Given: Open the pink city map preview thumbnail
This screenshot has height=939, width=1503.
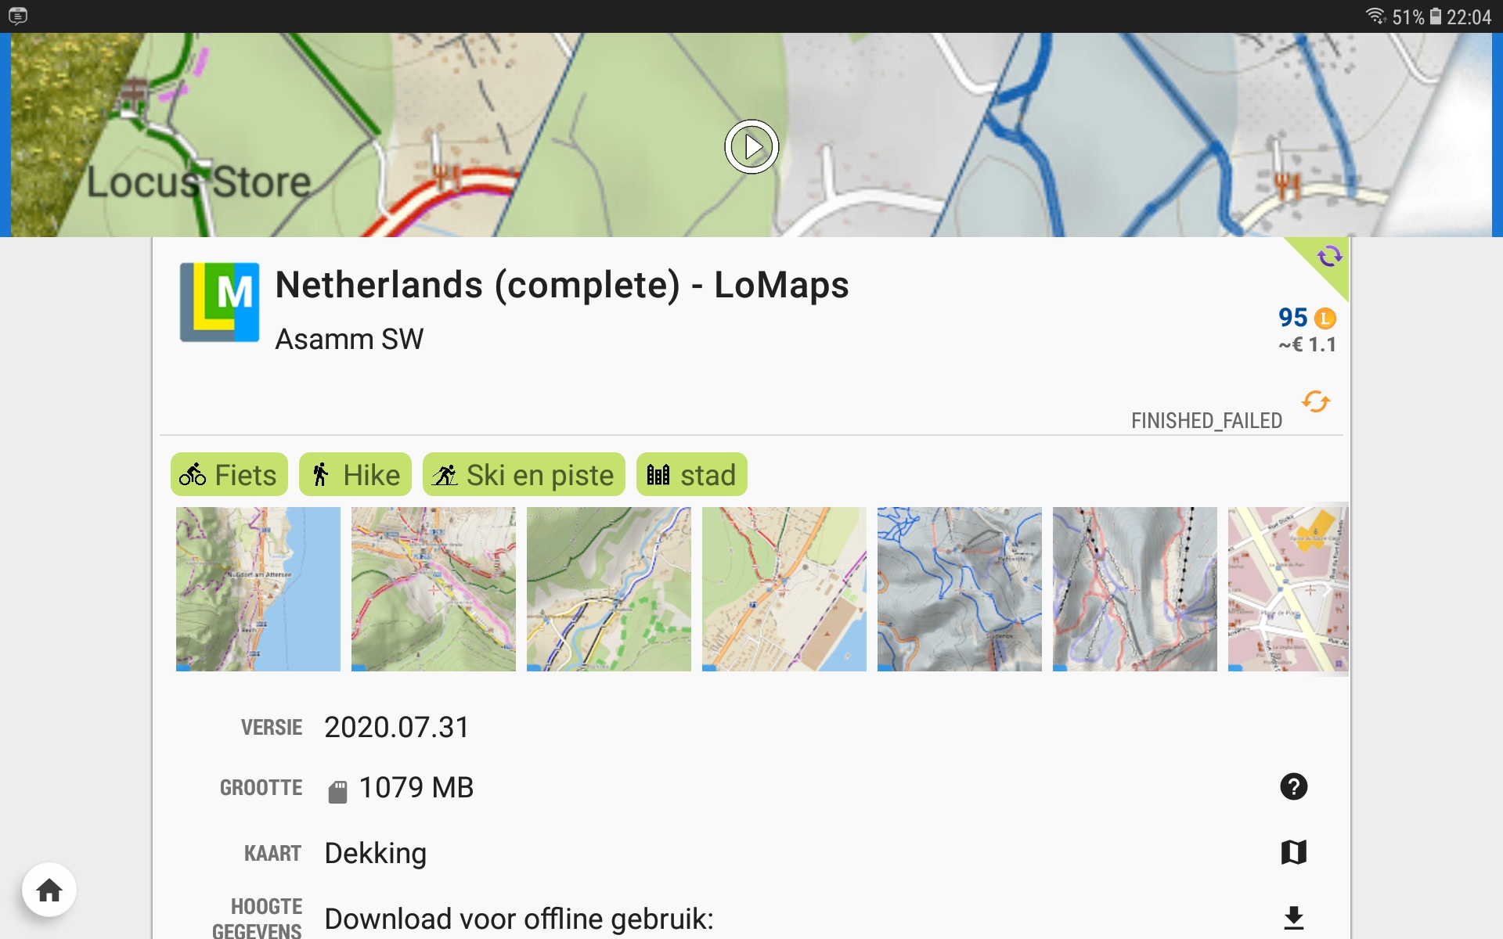Looking at the screenshot, I should click(x=1288, y=589).
